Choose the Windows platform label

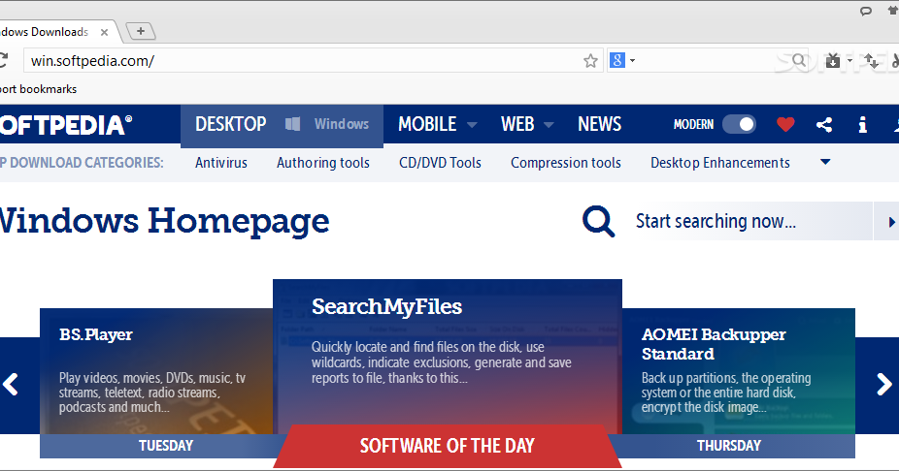pyautogui.click(x=341, y=124)
